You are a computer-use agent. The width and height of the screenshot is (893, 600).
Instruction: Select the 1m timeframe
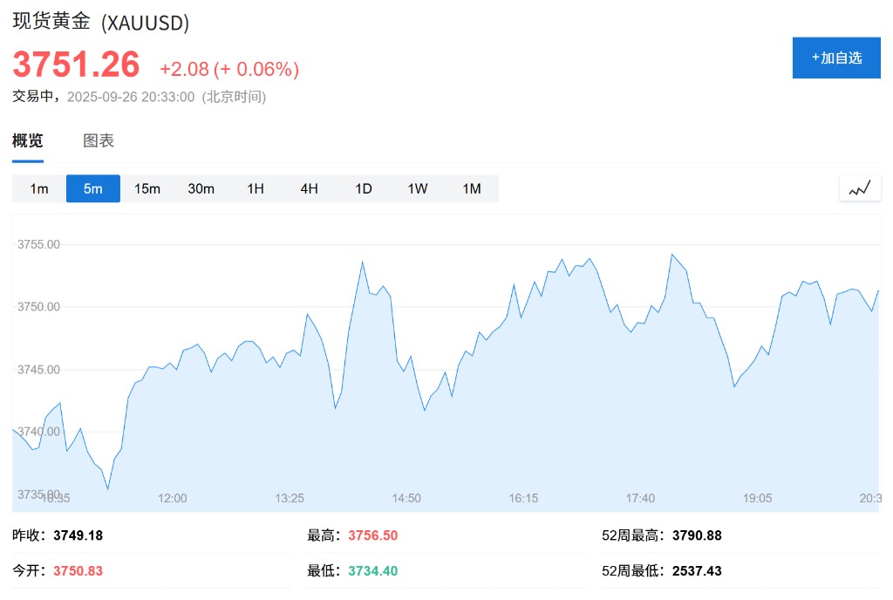coord(39,188)
